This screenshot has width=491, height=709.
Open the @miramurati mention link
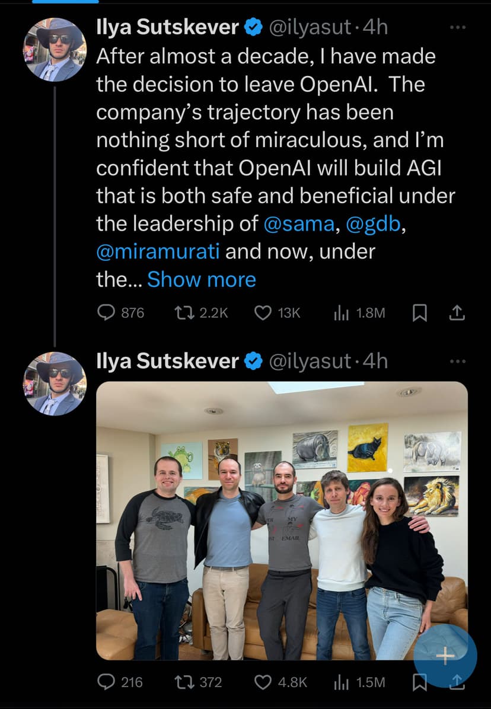pos(158,251)
